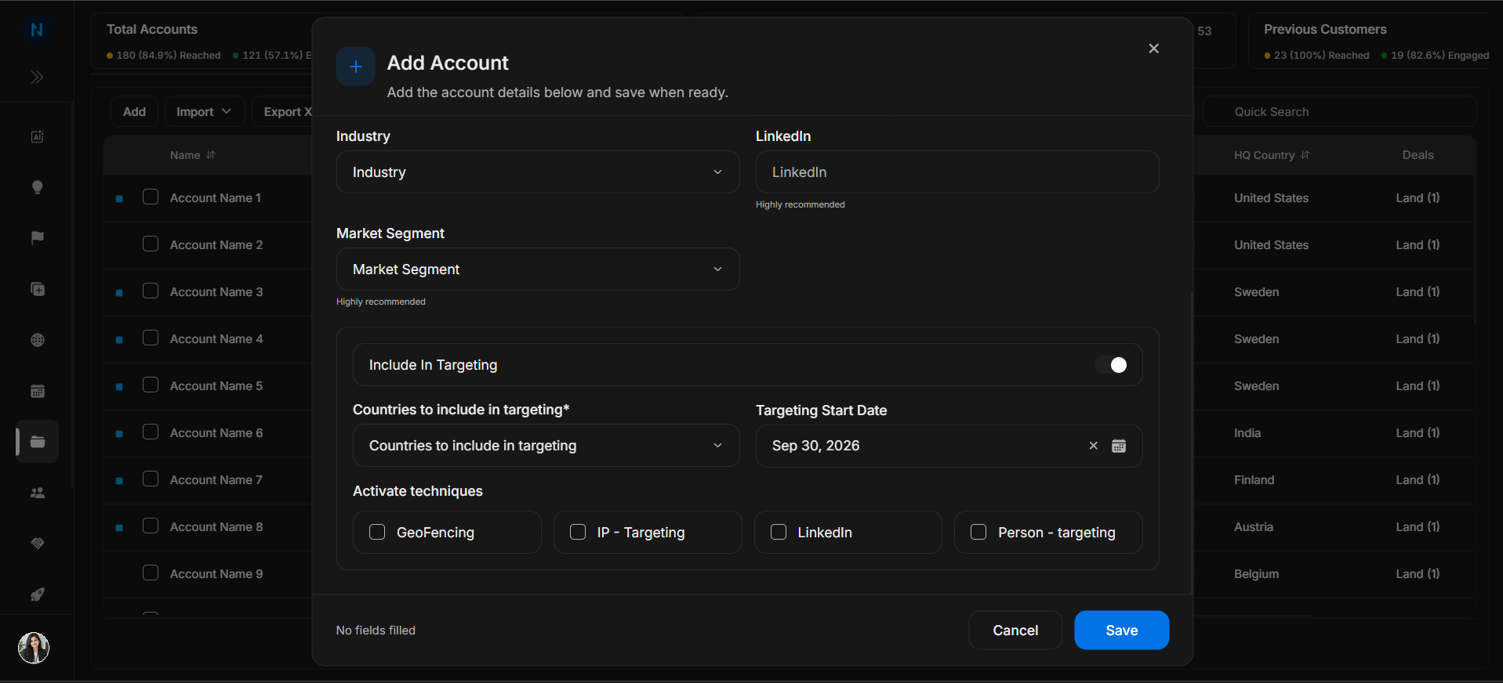Click Account Name 3 row text
1503x683 pixels.
coord(216,292)
